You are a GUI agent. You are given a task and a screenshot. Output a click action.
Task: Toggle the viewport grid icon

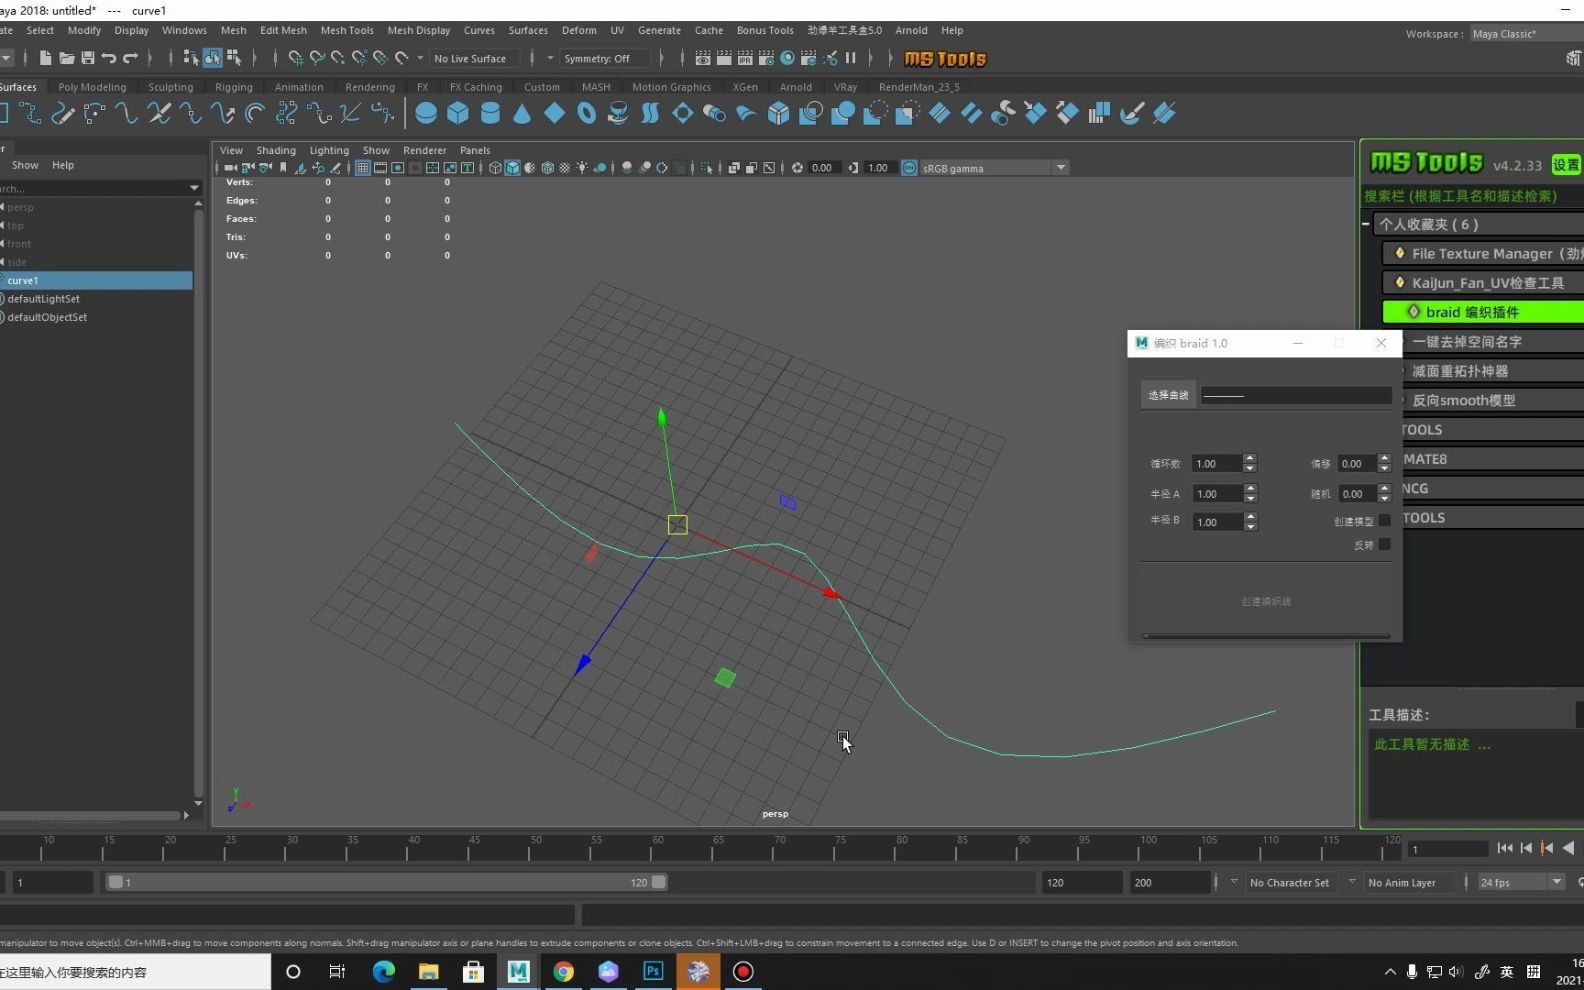point(363,168)
